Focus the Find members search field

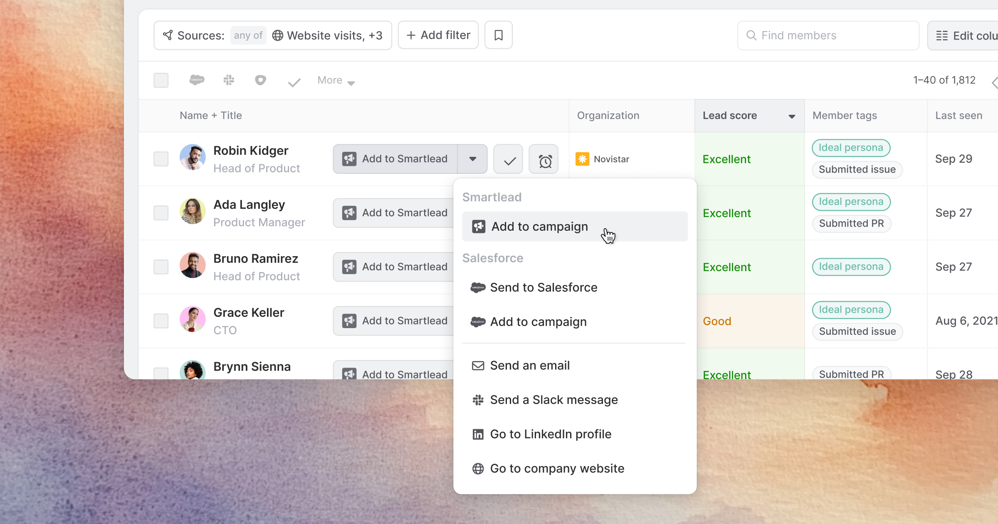click(828, 35)
